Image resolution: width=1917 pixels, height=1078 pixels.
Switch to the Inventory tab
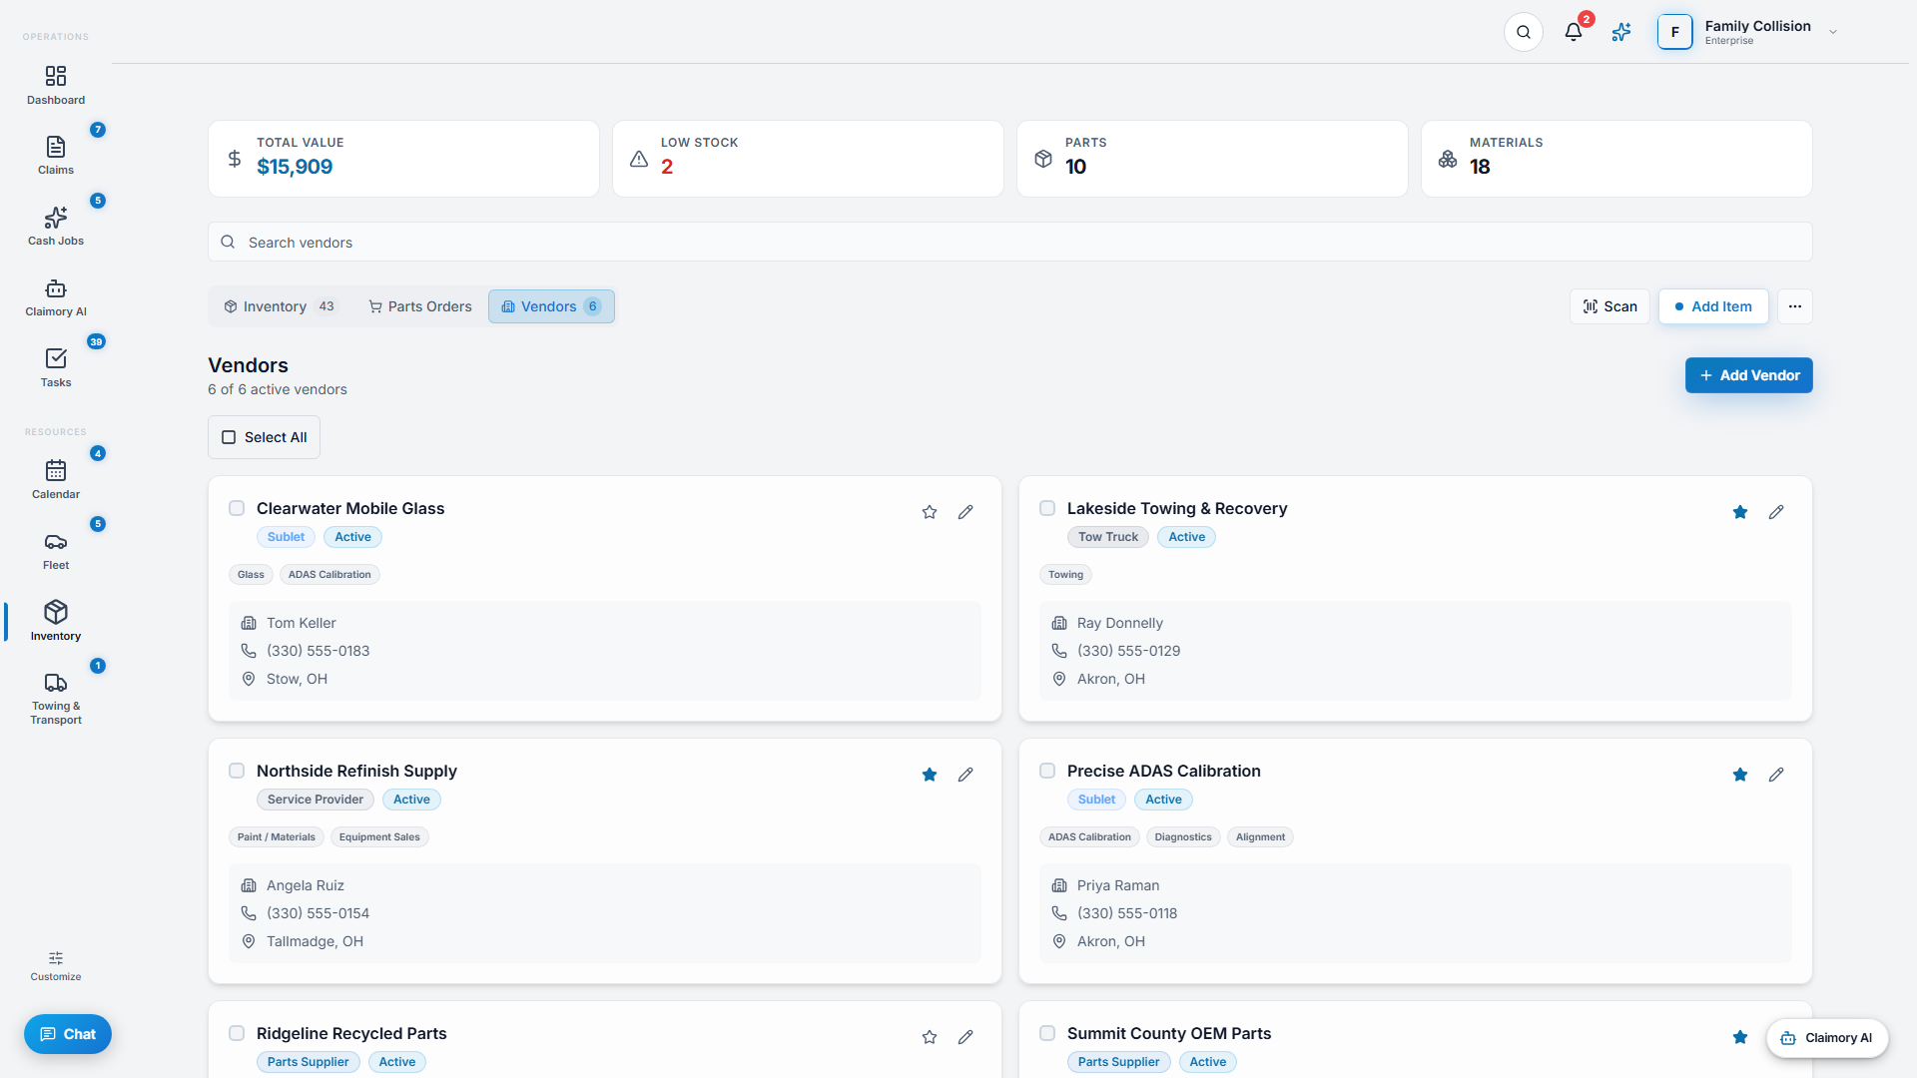click(281, 306)
